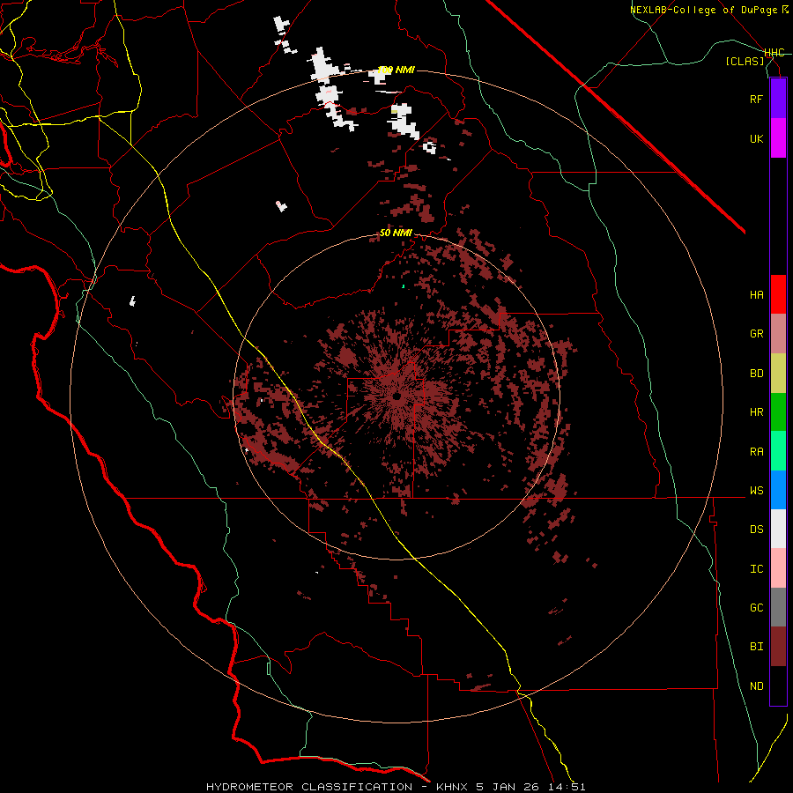Click the GC legend label
Image resolution: width=793 pixels, height=793 pixels.
tap(756, 608)
